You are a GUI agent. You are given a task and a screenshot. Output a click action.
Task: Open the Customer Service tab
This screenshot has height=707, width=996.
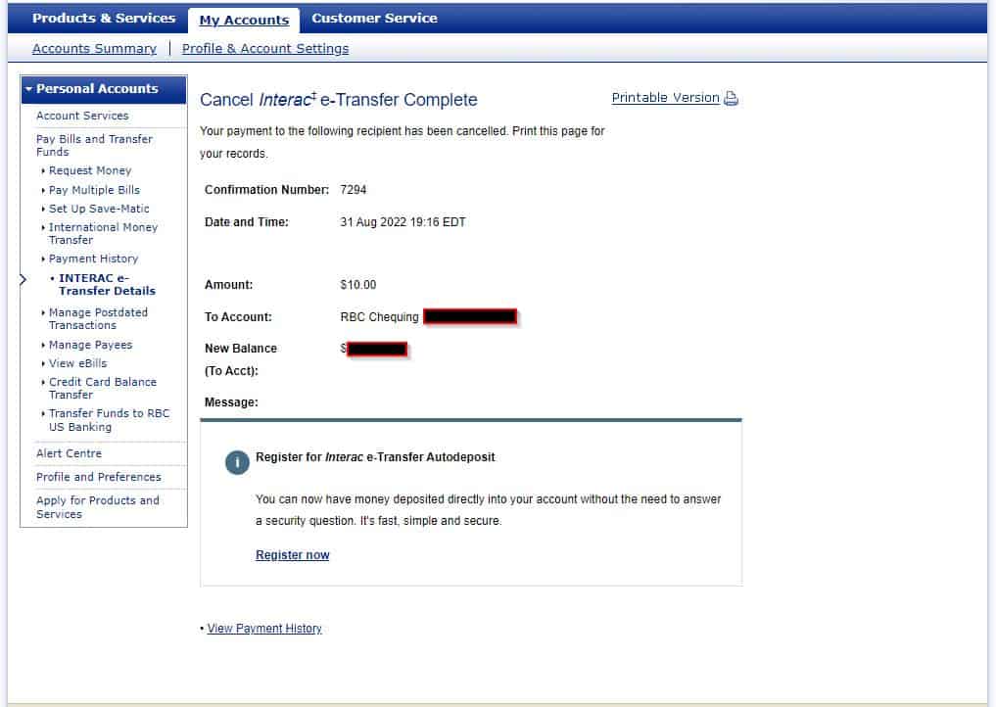[x=374, y=18]
